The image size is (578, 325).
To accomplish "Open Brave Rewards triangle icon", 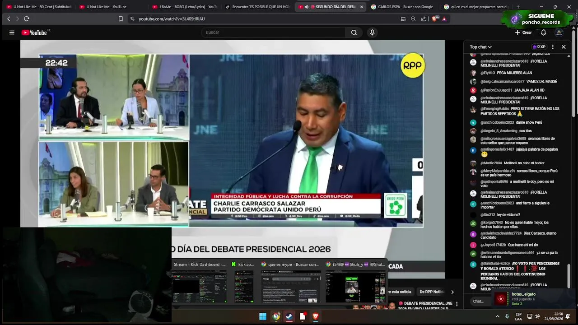I will click(x=444, y=19).
